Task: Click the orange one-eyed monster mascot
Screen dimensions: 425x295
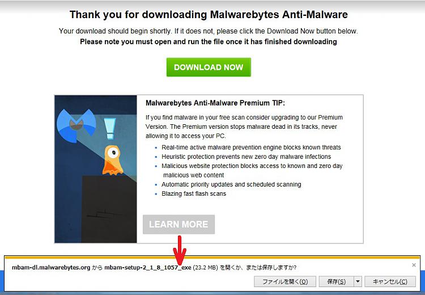Action: click(113, 161)
